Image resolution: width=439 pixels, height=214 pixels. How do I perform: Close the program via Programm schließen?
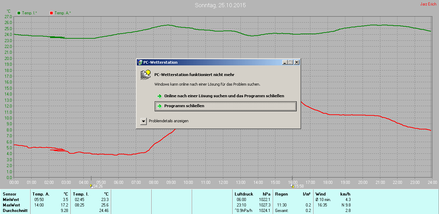(225, 106)
